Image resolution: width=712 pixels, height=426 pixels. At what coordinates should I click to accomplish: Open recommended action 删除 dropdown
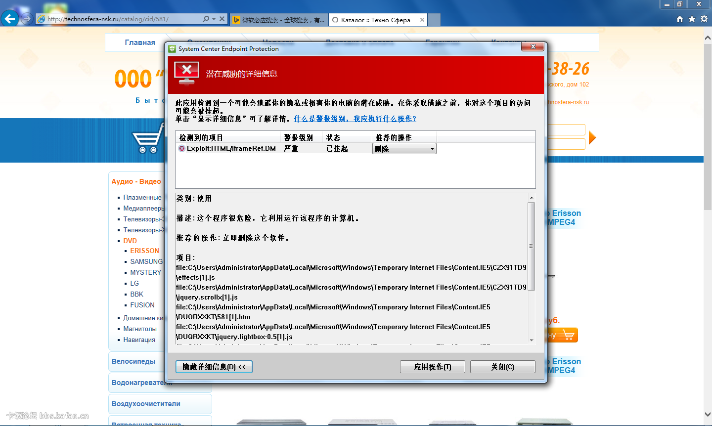coord(404,148)
